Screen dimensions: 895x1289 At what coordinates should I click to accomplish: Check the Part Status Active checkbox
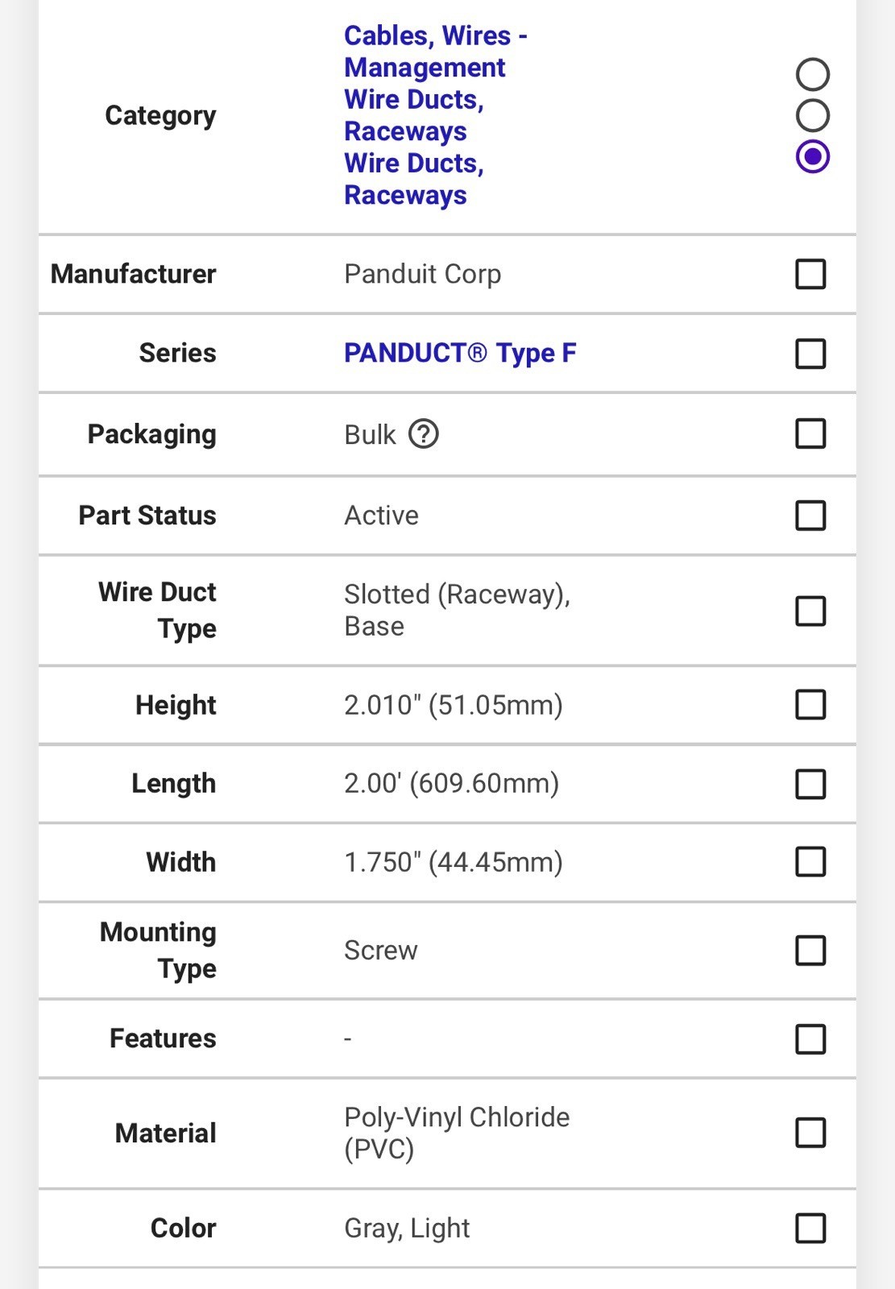pyautogui.click(x=810, y=516)
